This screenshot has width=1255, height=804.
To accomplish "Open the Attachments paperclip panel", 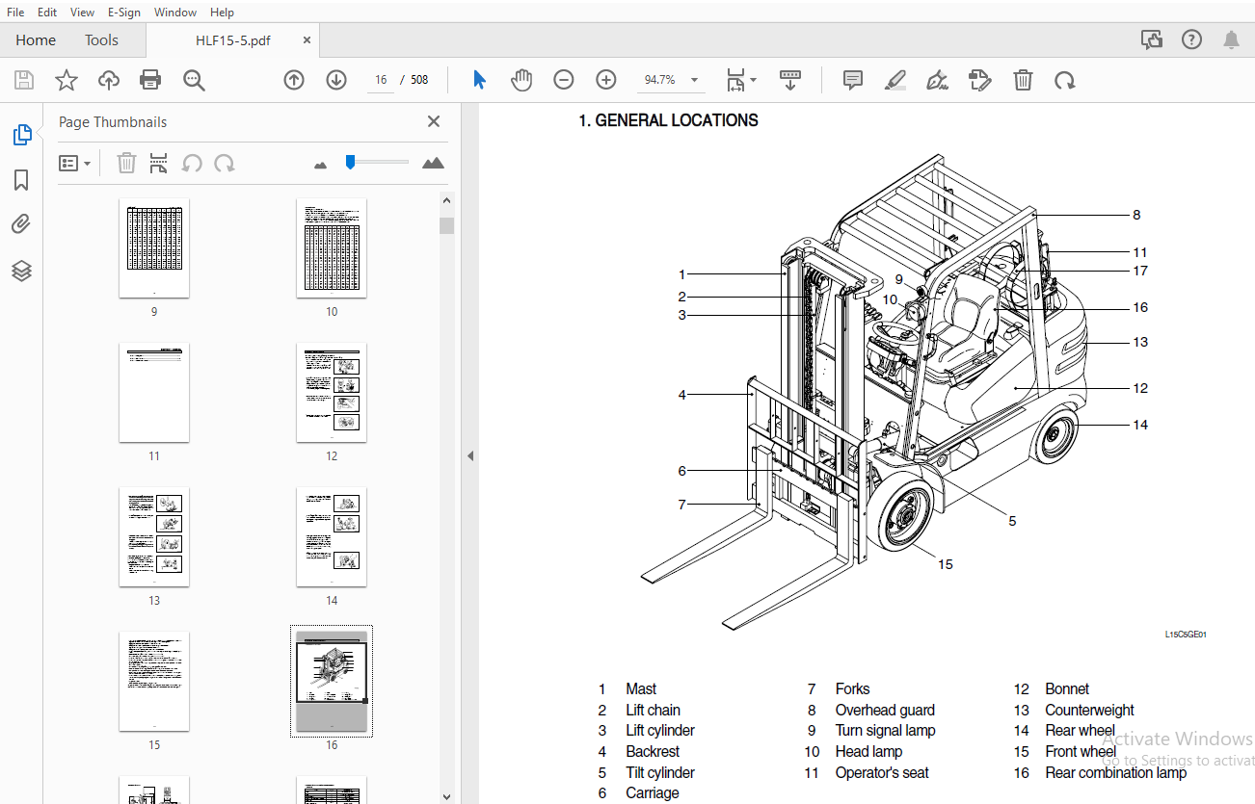I will coord(22,225).
